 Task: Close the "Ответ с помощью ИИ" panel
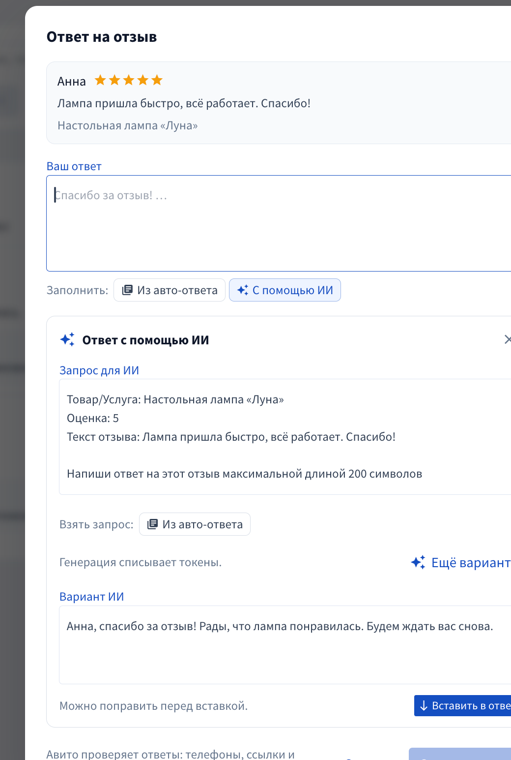pos(508,339)
